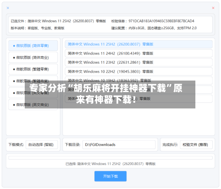Switch to 微软原版 (简体商业) category
The image size is (221, 189).
click(x=33, y=58)
